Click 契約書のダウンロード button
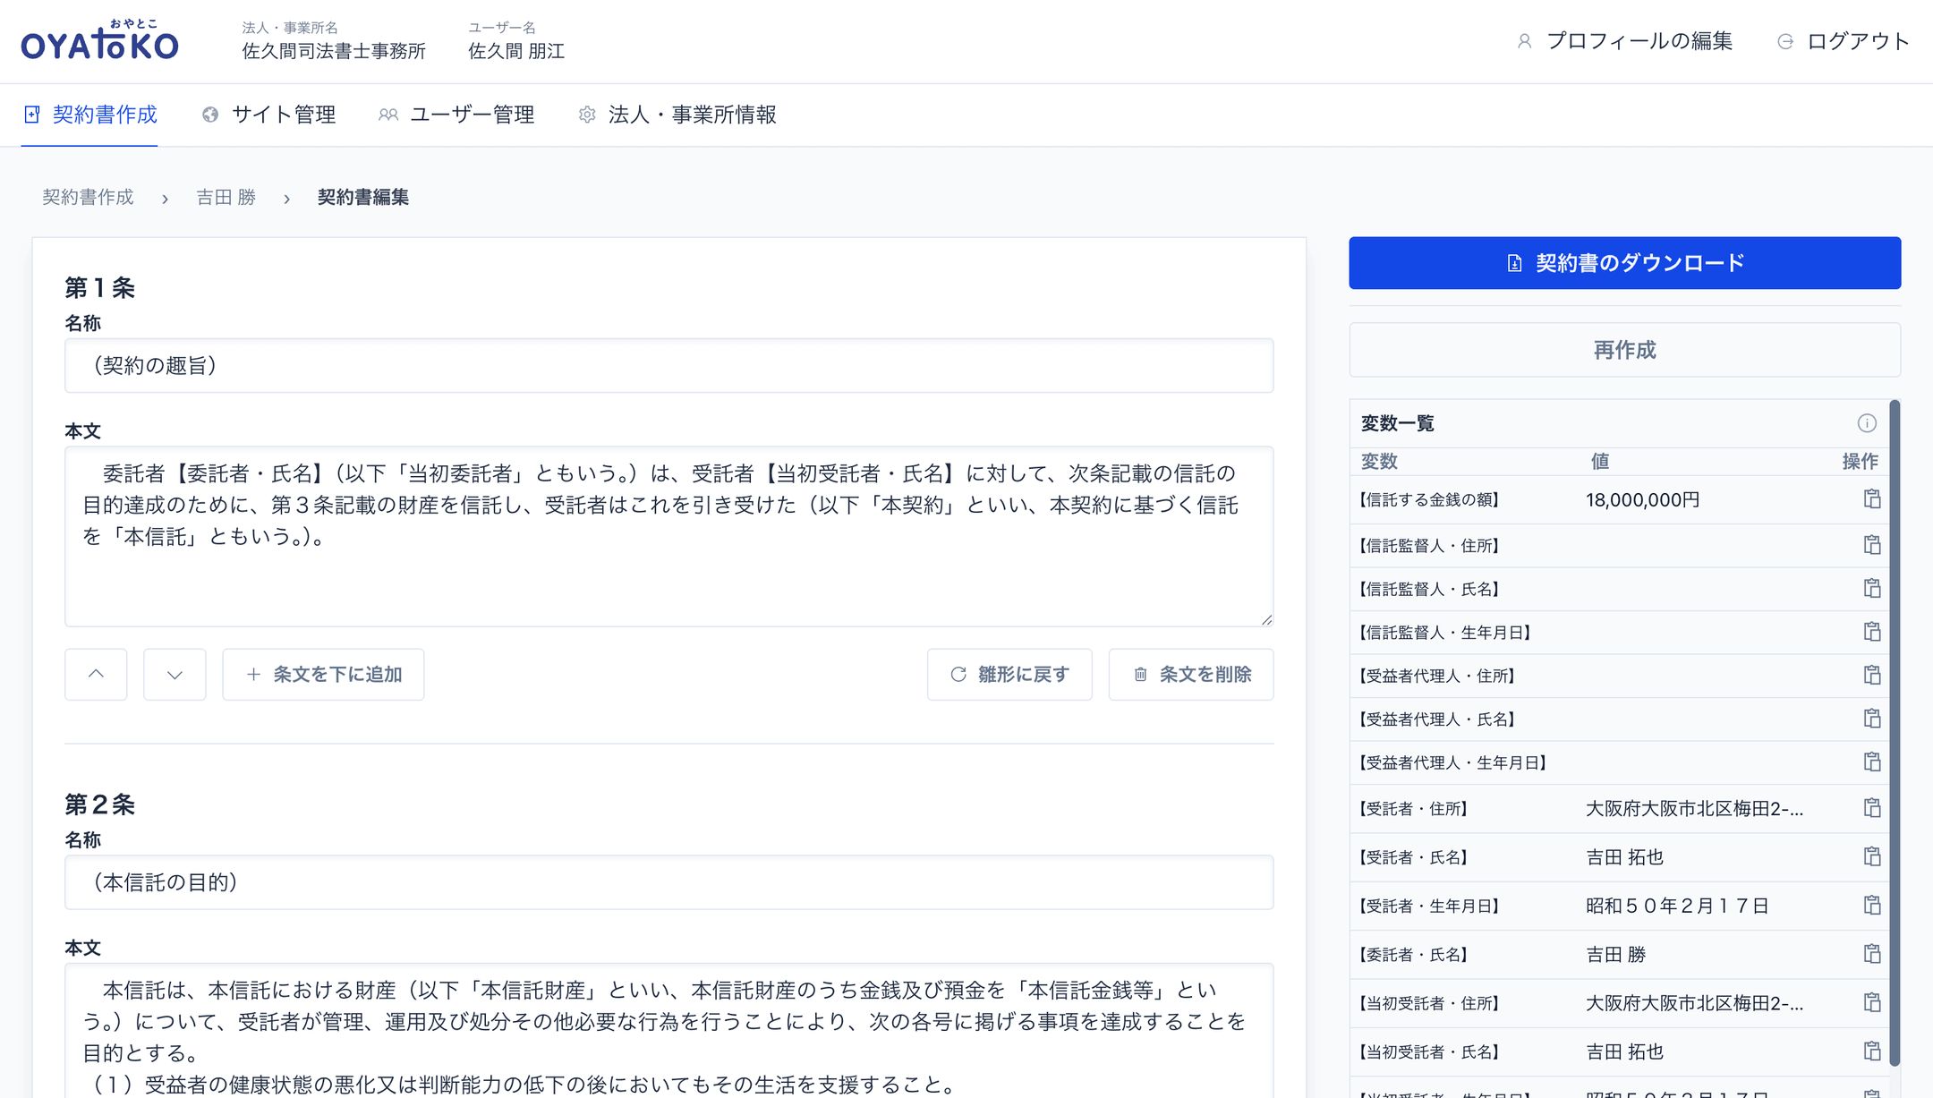The width and height of the screenshot is (1933, 1098). pos(1624,263)
